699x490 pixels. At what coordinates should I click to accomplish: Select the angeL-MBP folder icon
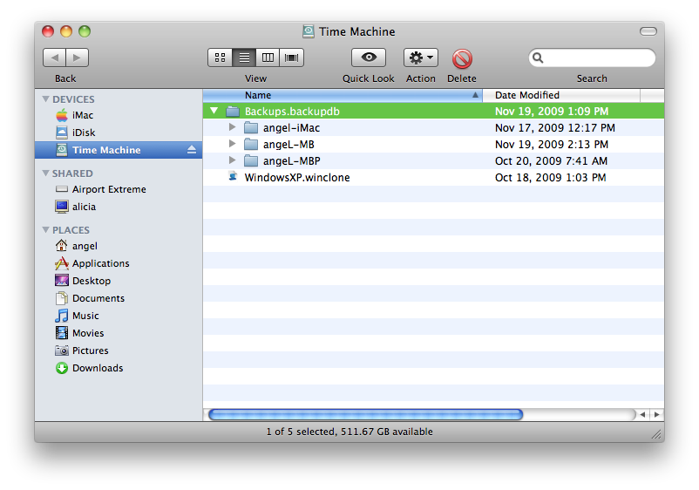pyautogui.click(x=251, y=160)
